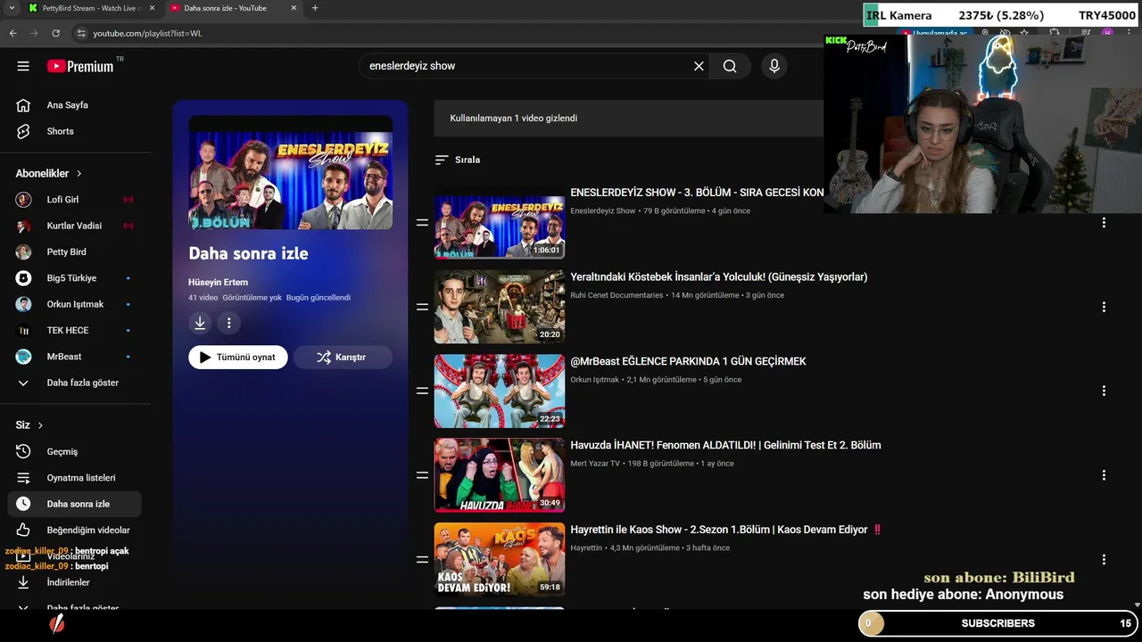Open the YouTube hamburger guide menu

click(23, 66)
